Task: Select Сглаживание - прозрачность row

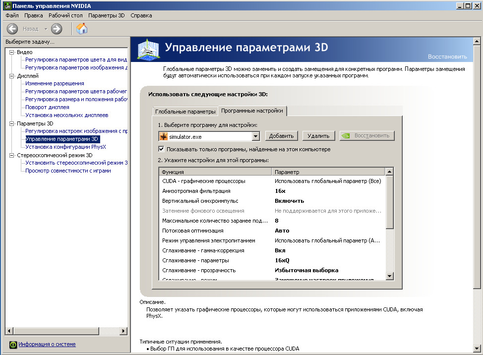Action: pyautogui.click(x=272, y=270)
